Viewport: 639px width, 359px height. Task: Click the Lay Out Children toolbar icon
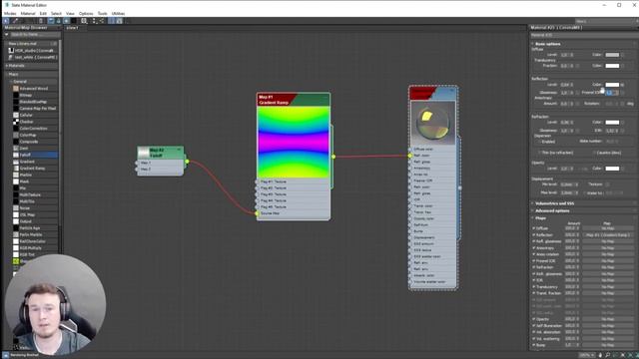(x=102, y=20)
